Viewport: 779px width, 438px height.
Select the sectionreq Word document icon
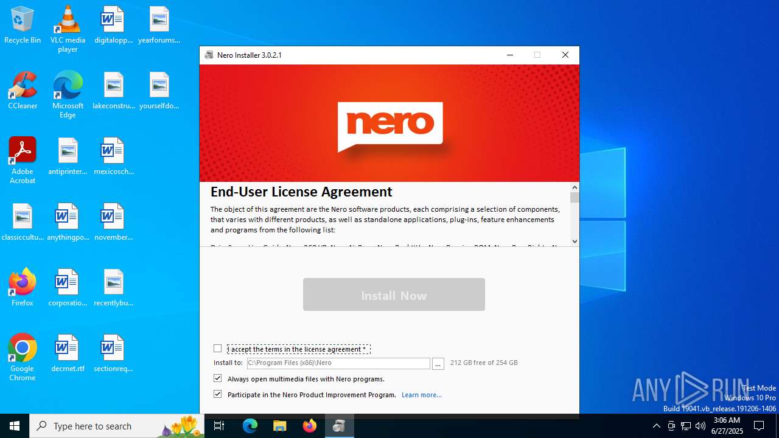(113, 354)
